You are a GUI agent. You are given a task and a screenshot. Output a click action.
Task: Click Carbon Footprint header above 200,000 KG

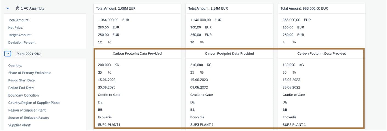click(x=137, y=54)
